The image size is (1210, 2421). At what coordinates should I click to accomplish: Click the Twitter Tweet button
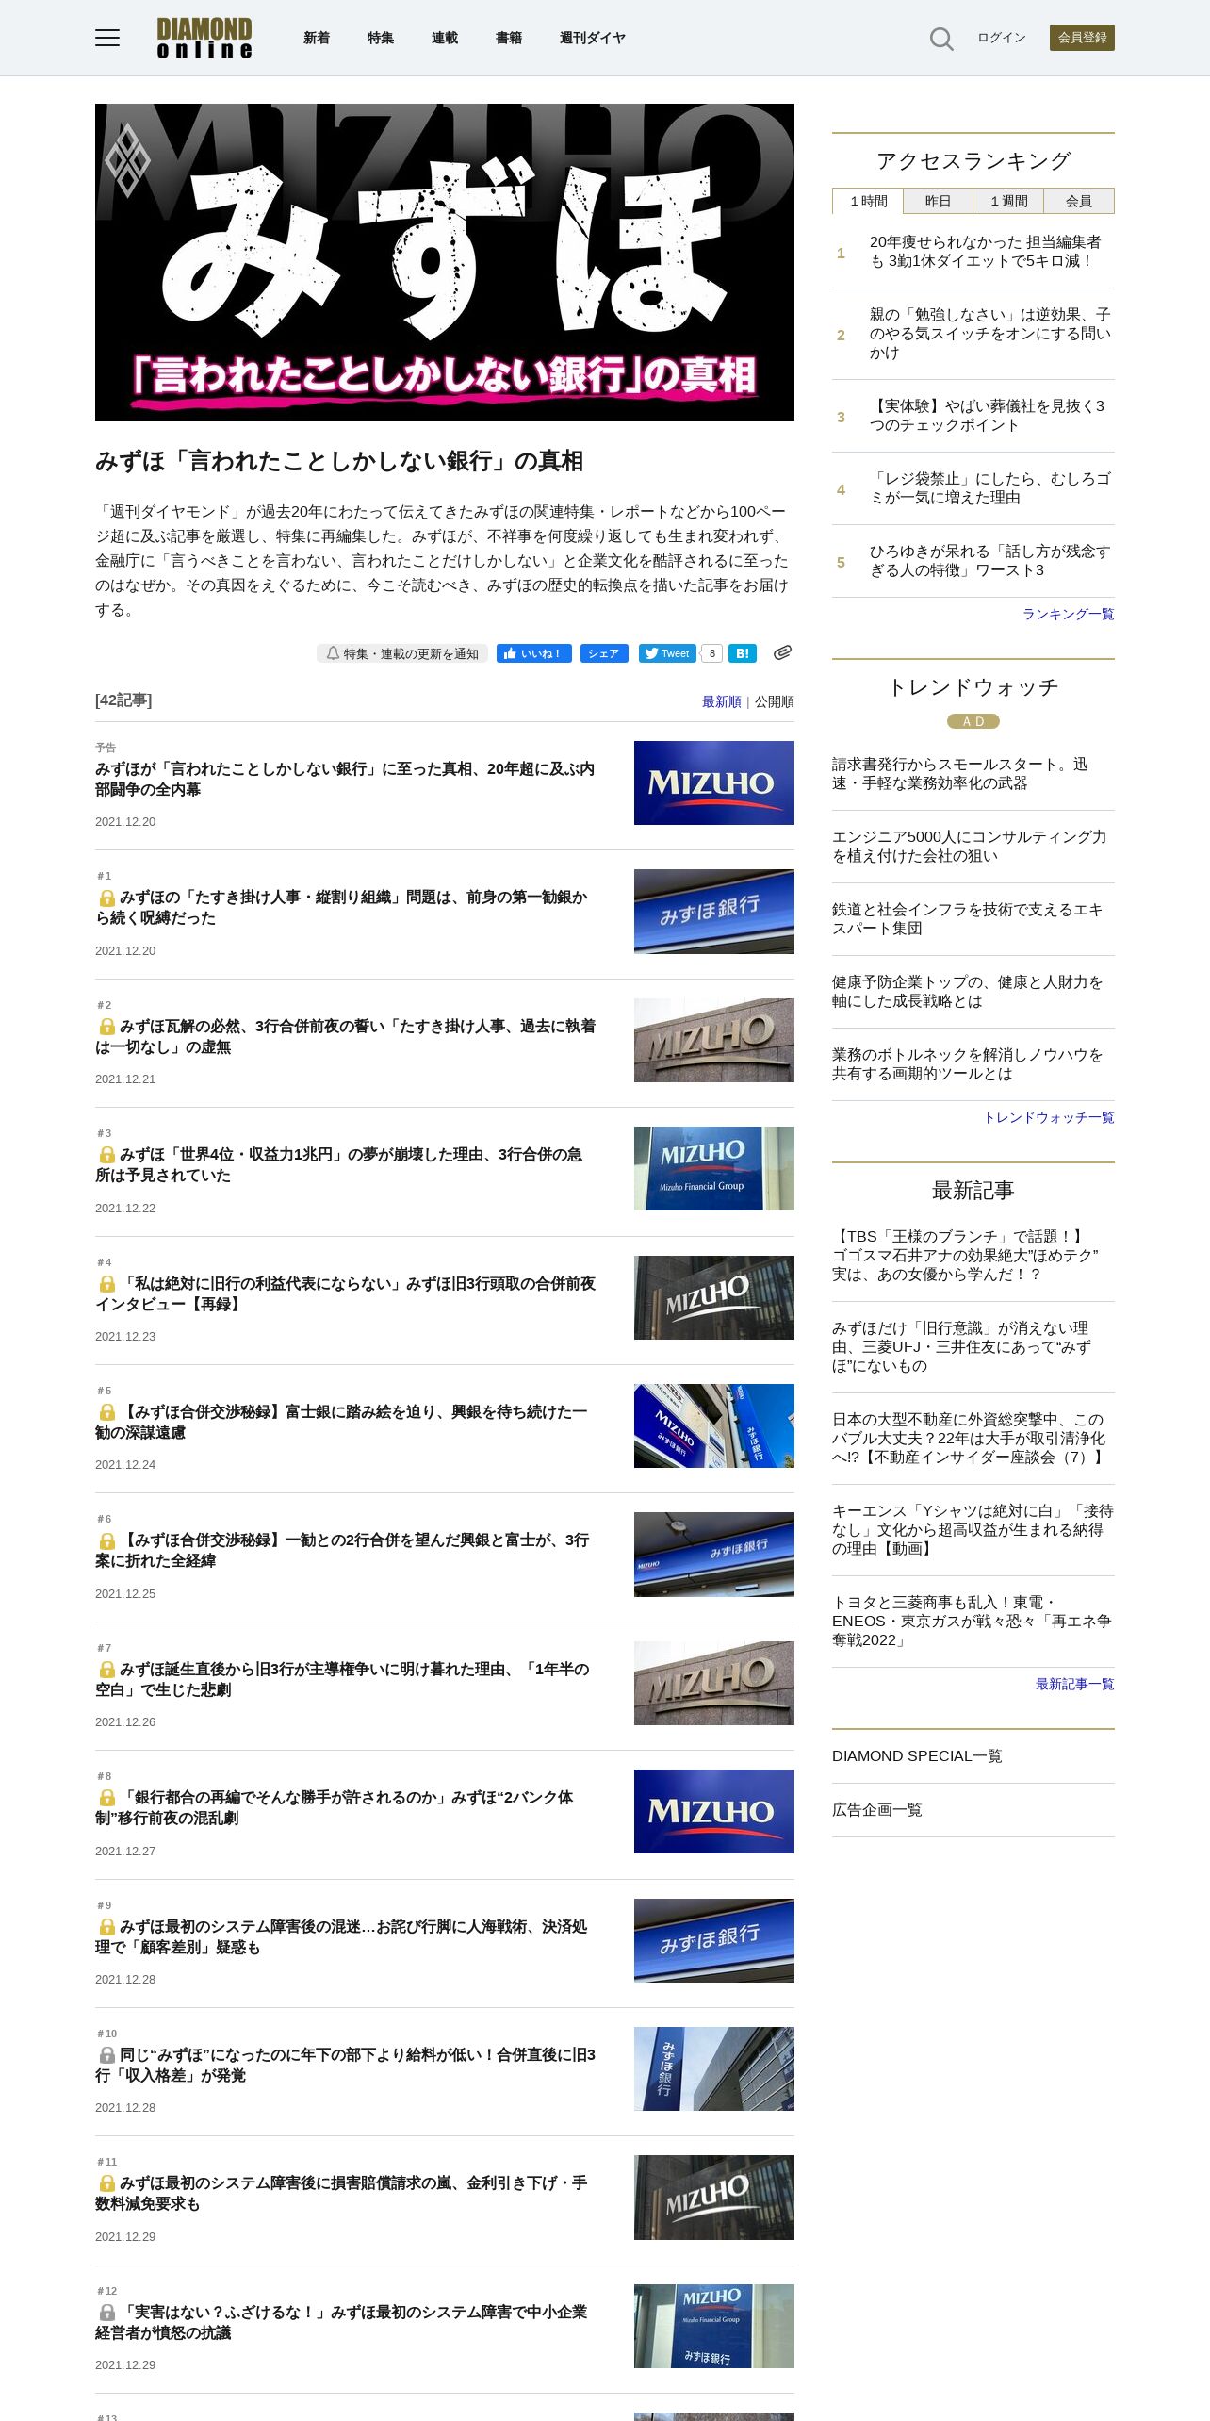pyautogui.click(x=667, y=653)
